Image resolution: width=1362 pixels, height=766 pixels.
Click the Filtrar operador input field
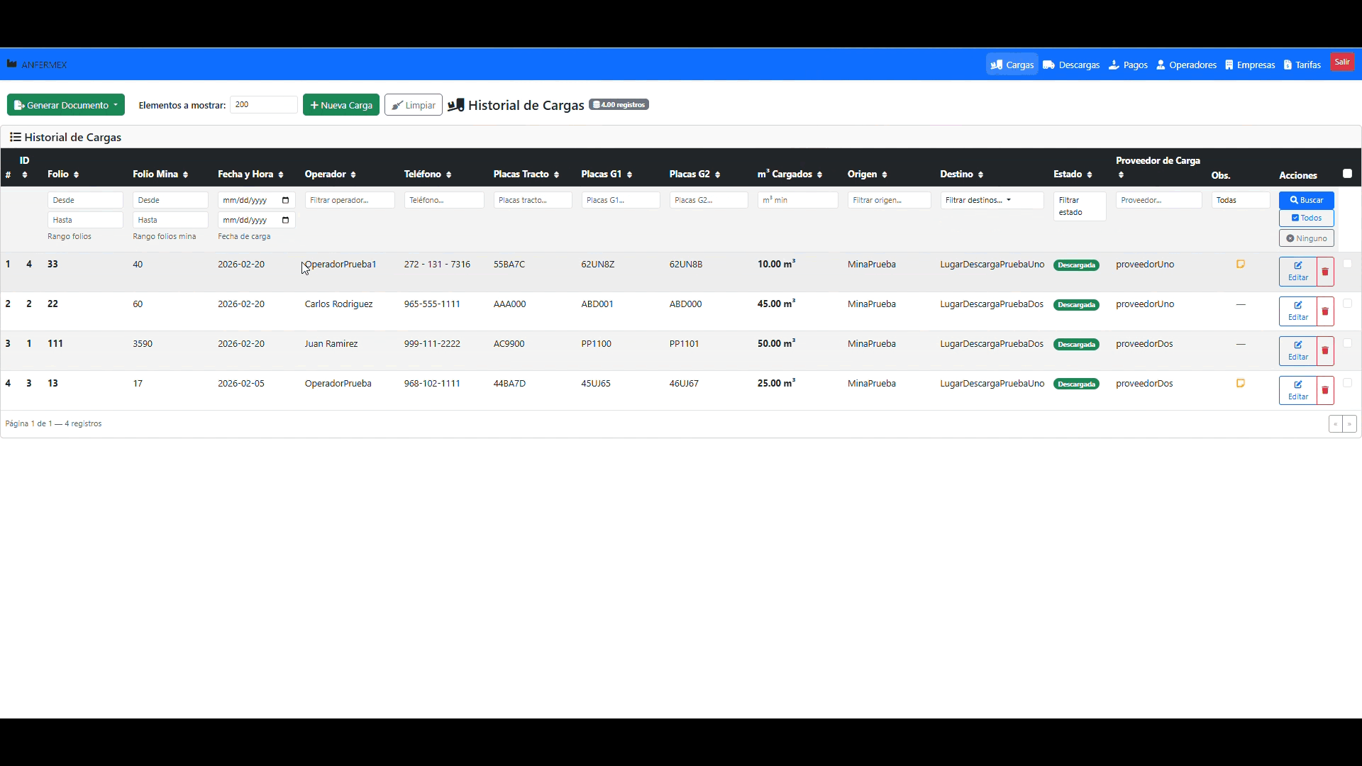point(349,200)
